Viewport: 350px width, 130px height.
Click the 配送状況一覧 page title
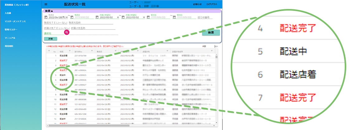click(74, 4)
